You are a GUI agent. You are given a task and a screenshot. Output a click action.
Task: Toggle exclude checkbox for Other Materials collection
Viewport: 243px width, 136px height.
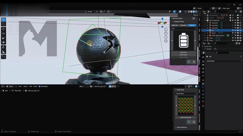pos(230,20)
